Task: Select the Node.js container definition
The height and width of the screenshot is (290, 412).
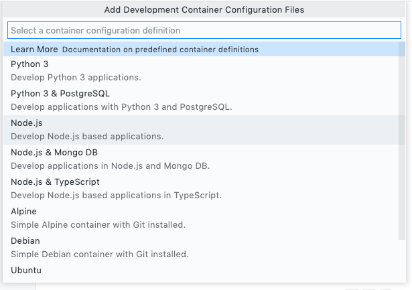Action: 27,123
